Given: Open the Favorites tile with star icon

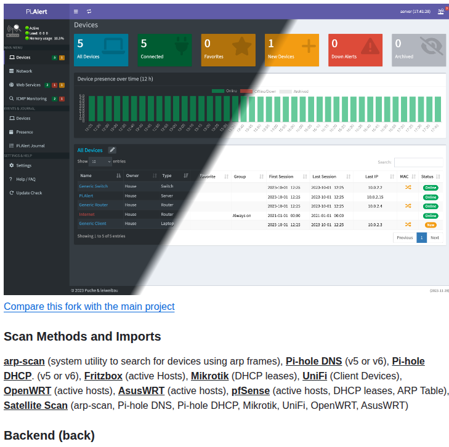Looking at the screenshot, I should click(x=229, y=50).
